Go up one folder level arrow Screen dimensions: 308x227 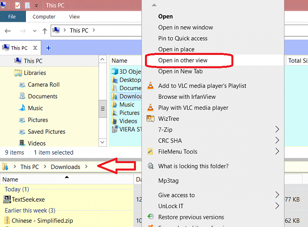pos(45,31)
